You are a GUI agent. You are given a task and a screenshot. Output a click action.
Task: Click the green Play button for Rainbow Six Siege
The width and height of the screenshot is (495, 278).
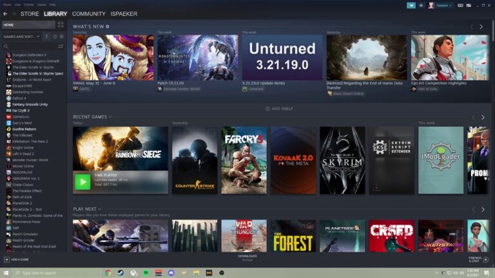(x=82, y=182)
